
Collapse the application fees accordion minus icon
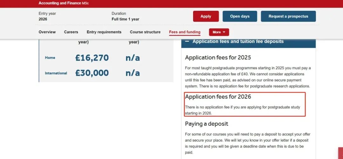click(x=187, y=42)
